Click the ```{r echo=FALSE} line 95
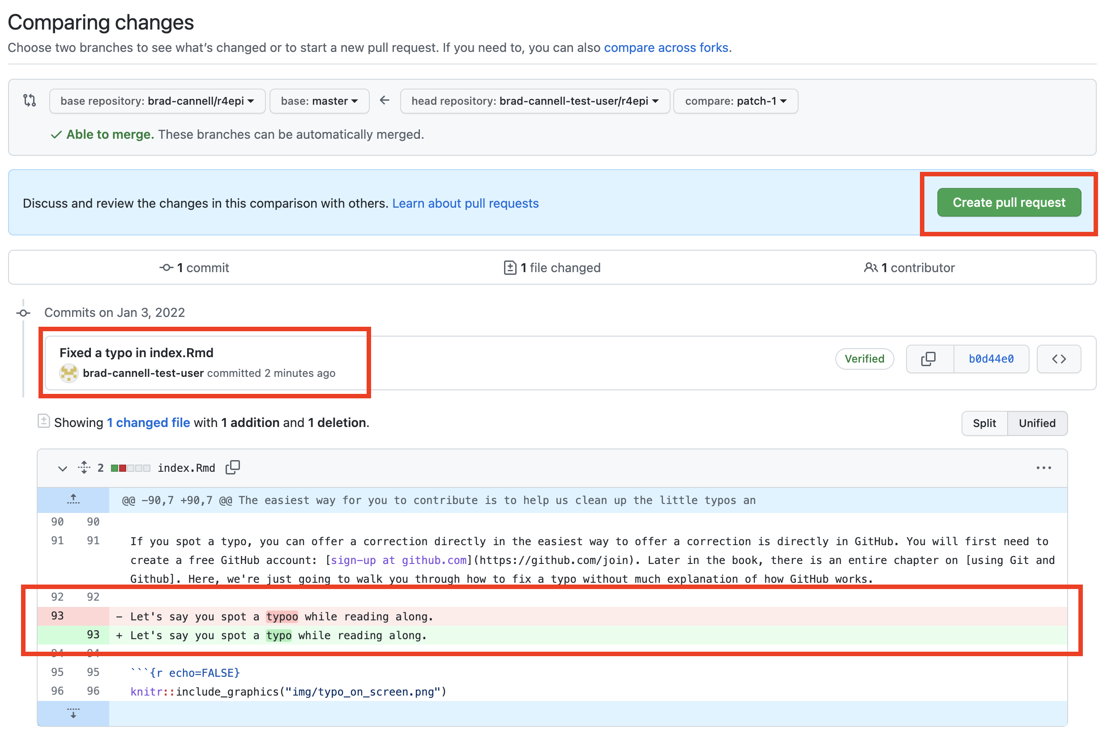Image resolution: width=1103 pixels, height=743 pixels. point(185,673)
